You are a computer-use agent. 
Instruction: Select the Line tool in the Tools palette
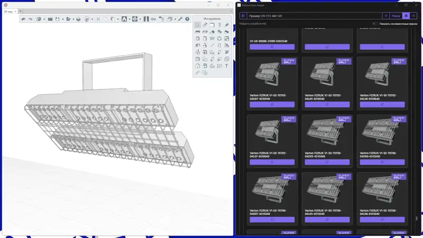(212, 45)
